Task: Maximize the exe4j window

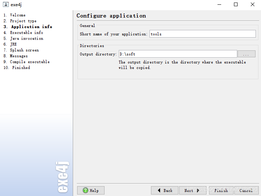Action: click(x=236, y=4)
